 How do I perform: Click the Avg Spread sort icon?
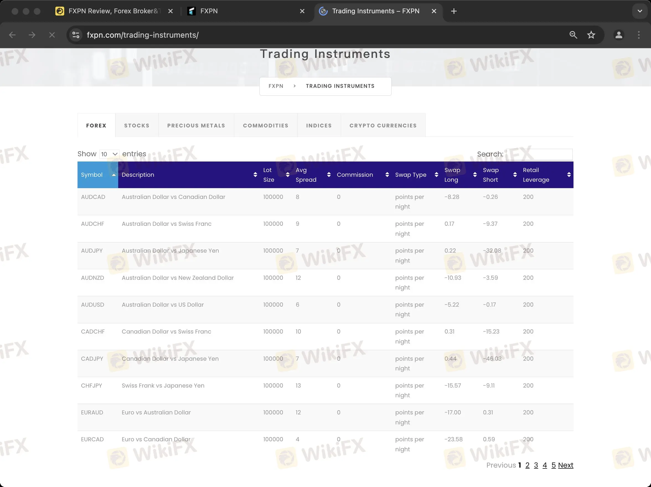[328, 175]
